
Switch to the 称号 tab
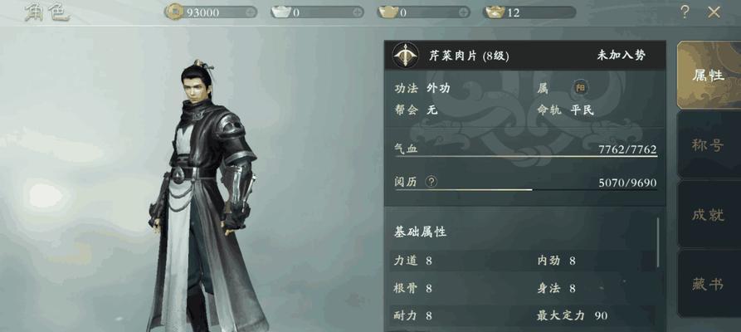[x=709, y=145]
